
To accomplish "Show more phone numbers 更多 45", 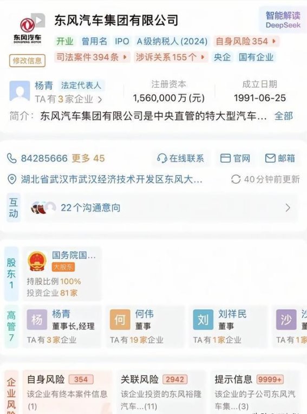I will tap(88, 158).
